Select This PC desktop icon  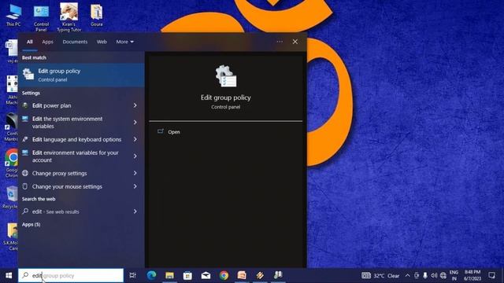pyautogui.click(x=13, y=15)
